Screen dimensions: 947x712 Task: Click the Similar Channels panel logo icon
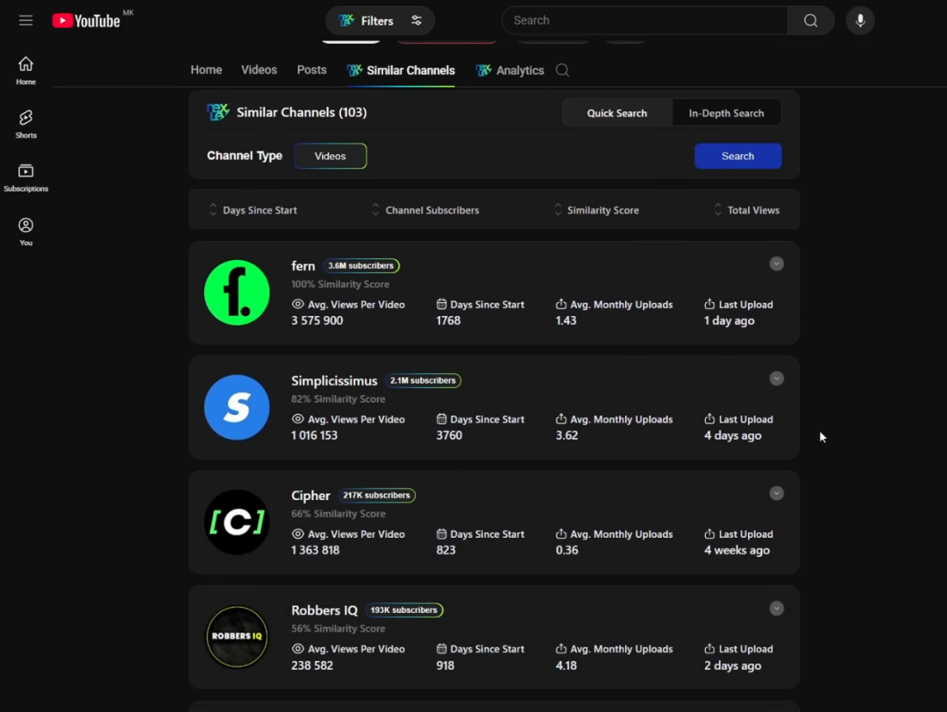[x=217, y=112]
